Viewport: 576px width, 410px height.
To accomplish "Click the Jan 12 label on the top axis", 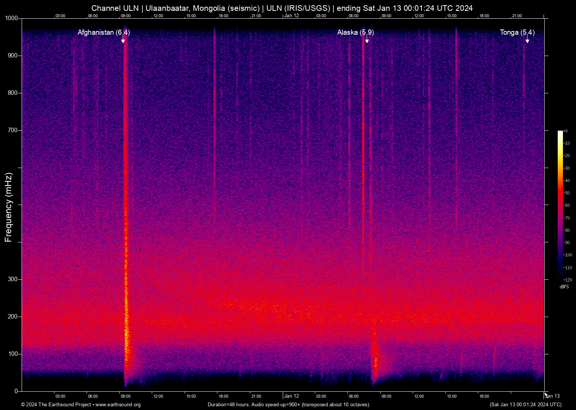I will point(291,16).
